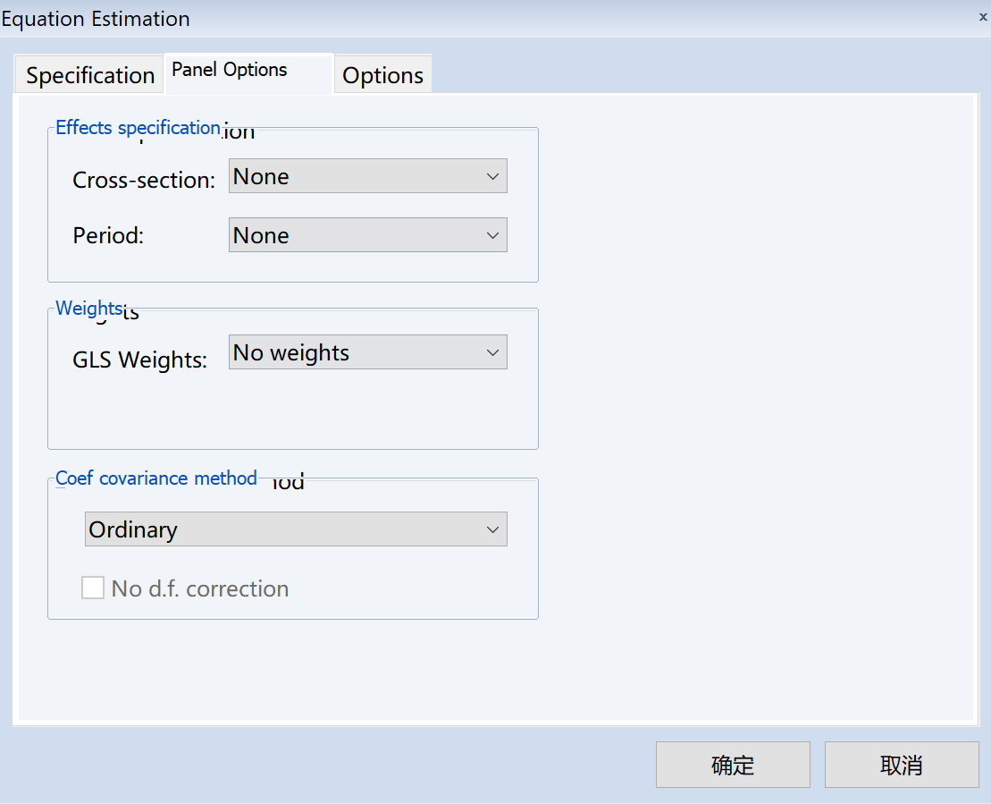The image size is (991, 804).
Task: Cancel the dialog with 取消
Action: (x=901, y=765)
